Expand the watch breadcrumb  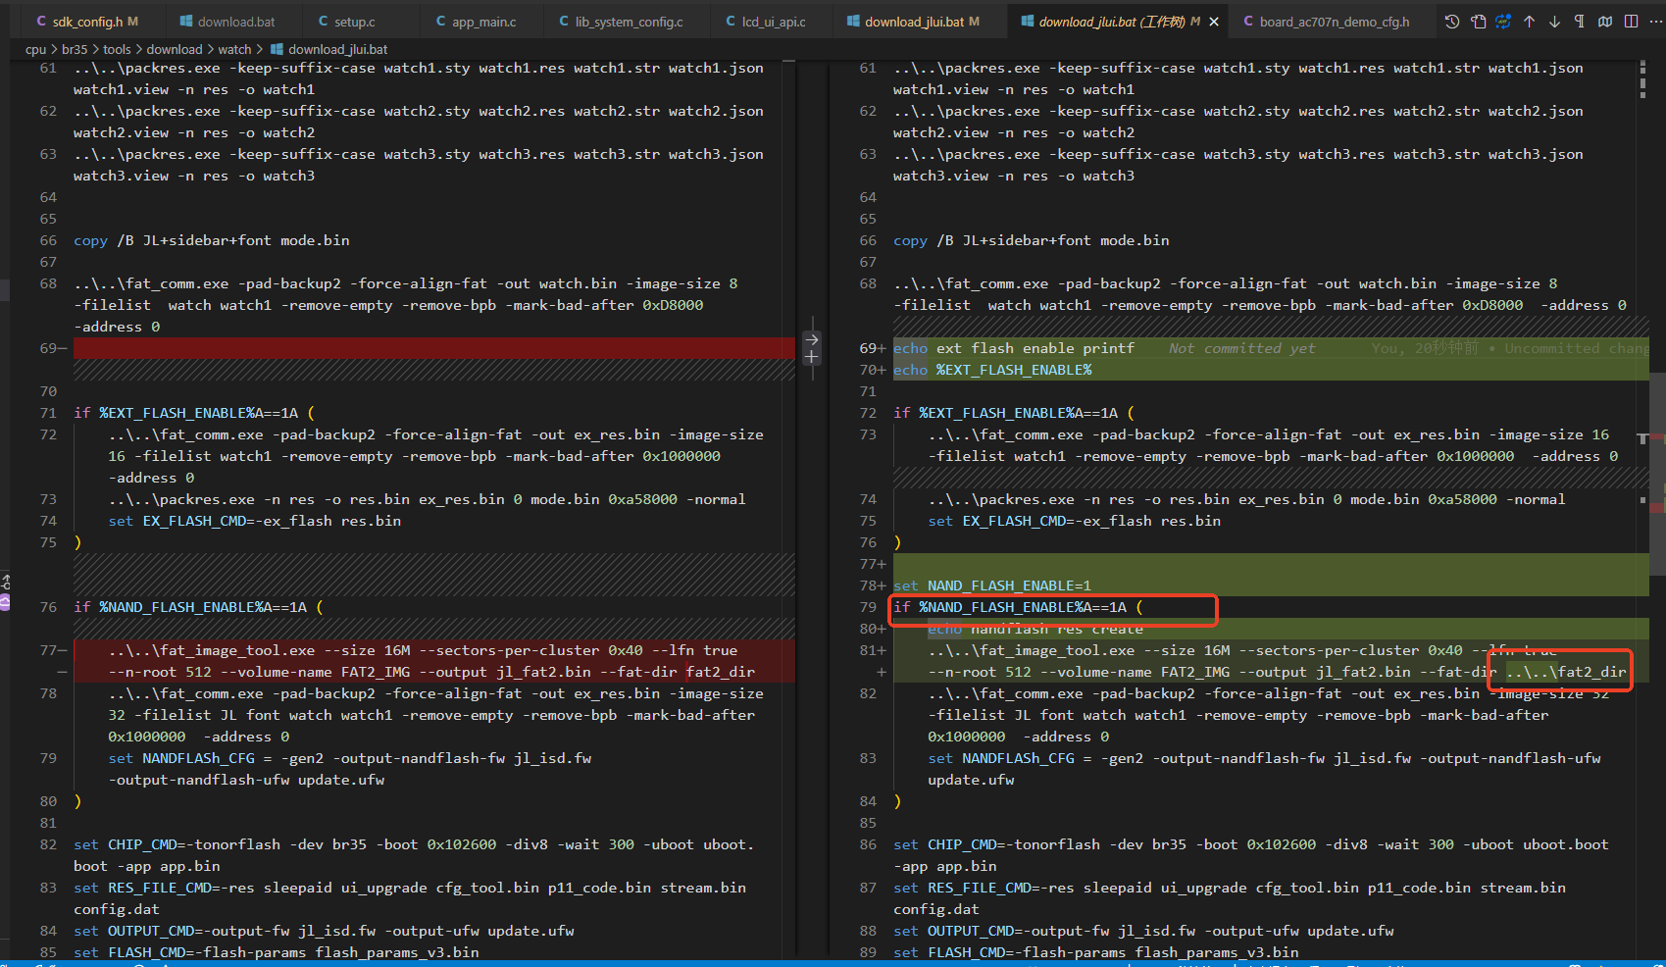234,49
